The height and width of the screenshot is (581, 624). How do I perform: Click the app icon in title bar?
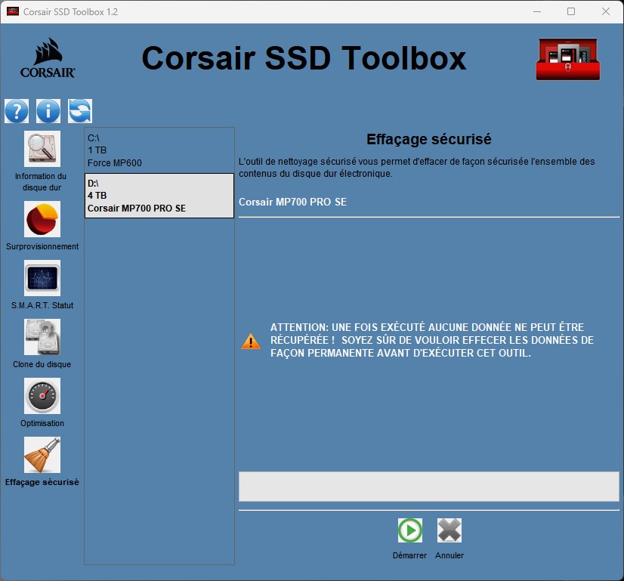[13, 11]
